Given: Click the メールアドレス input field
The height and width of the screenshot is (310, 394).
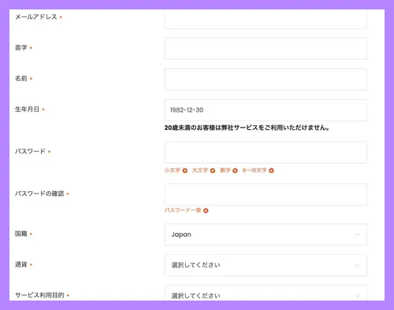Looking at the screenshot, I should 266,19.
